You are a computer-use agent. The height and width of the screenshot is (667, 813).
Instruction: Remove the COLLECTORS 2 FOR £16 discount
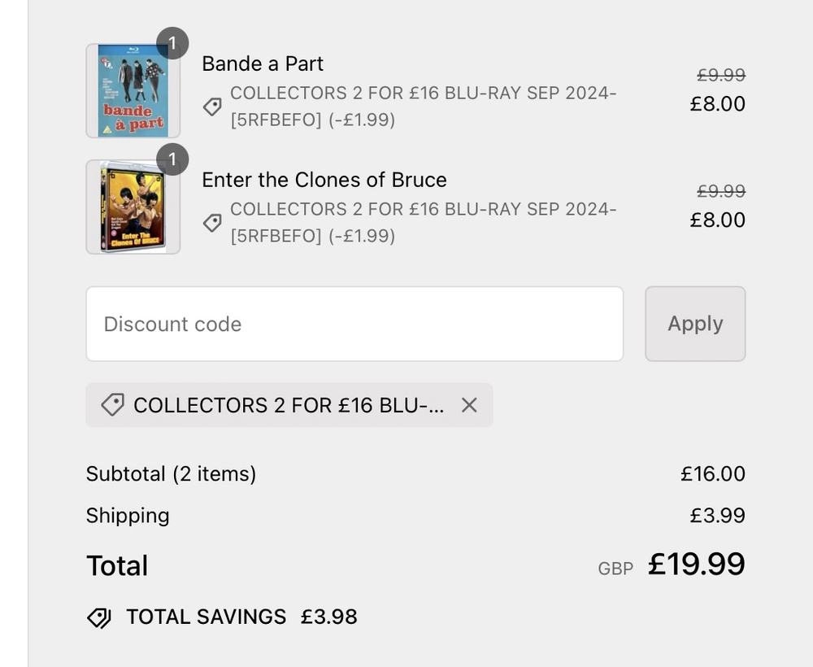469,405
